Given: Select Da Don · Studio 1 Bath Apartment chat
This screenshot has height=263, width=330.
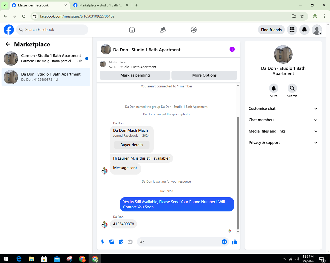Looking at the screenshot, I should click(46, 77).
